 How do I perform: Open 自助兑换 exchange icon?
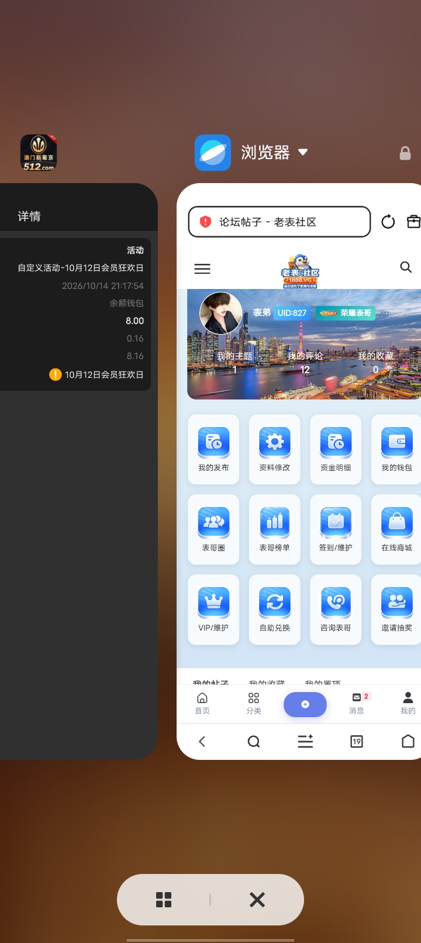[275, 602]
